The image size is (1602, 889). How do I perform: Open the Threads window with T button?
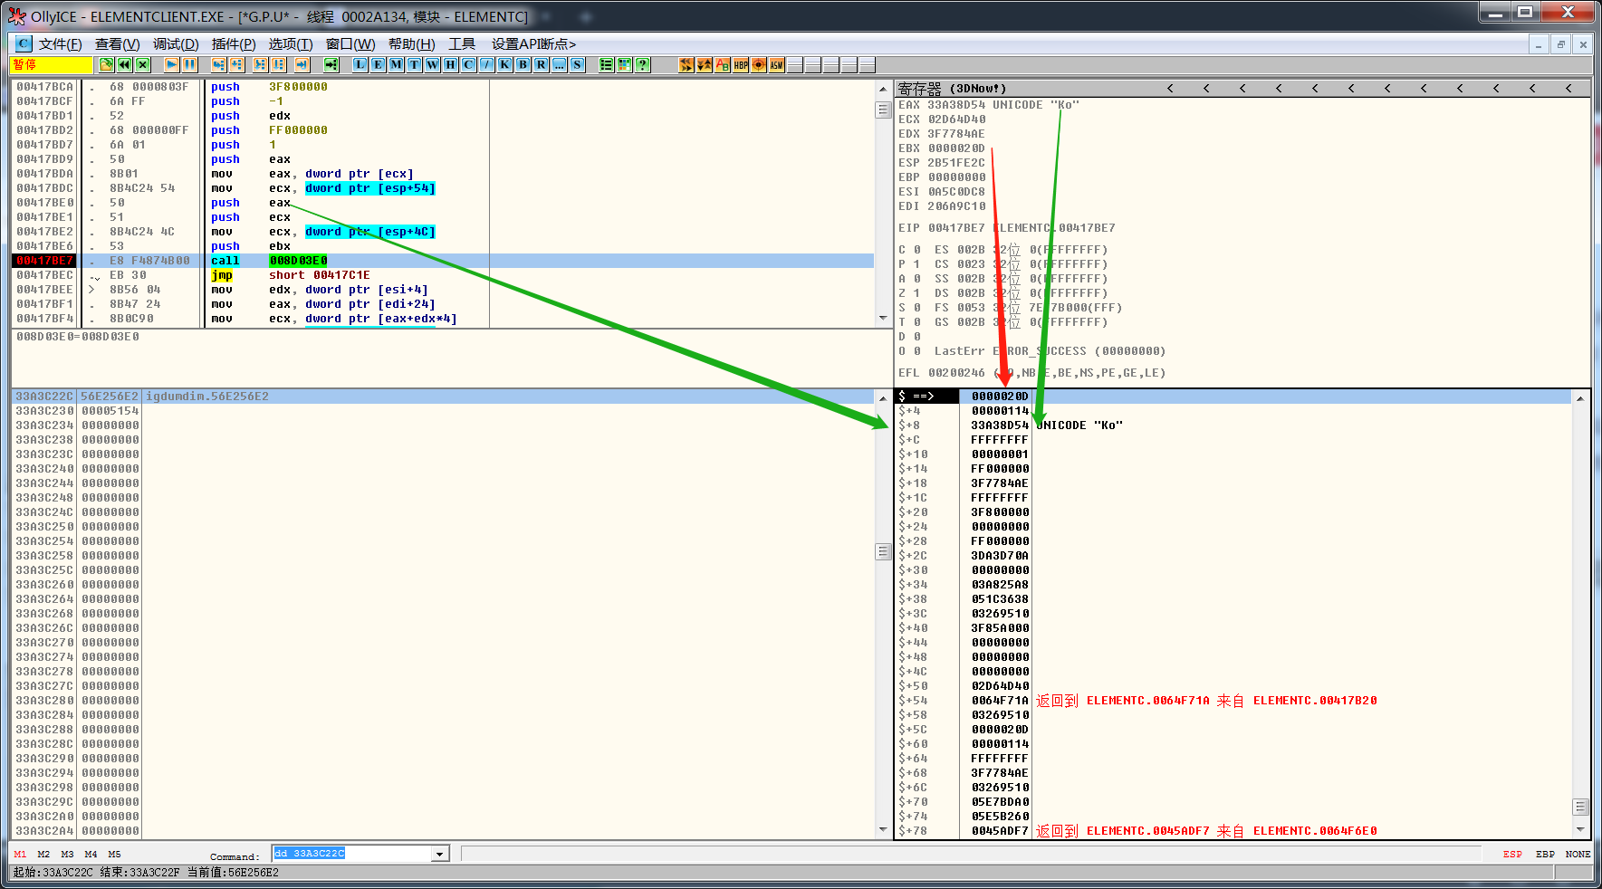pos(415,64)
